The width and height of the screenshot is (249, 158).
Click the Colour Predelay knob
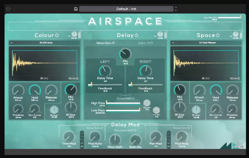click(18, 109)
